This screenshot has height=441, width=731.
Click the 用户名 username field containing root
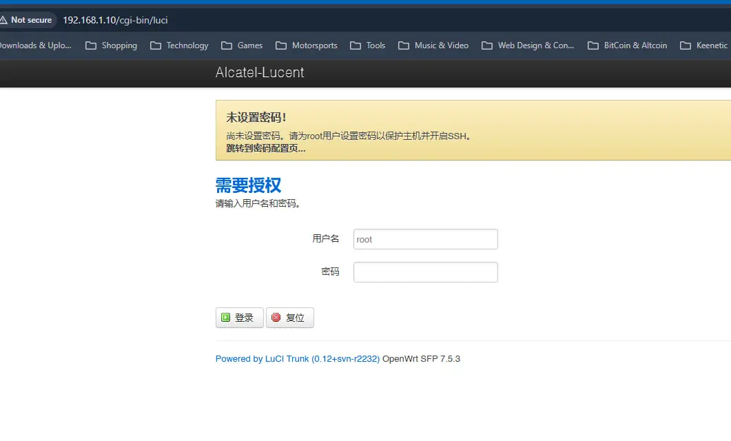click(426, 239)
